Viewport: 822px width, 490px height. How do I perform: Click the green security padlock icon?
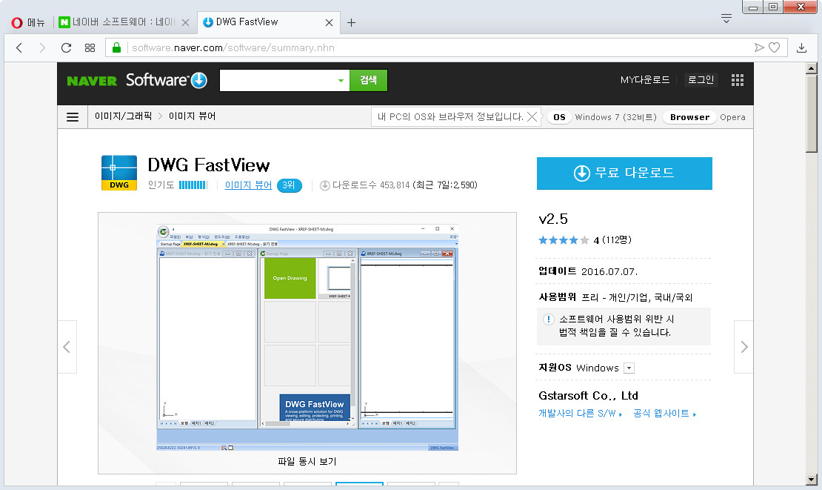pyautogui.click(x=116, y=47)
